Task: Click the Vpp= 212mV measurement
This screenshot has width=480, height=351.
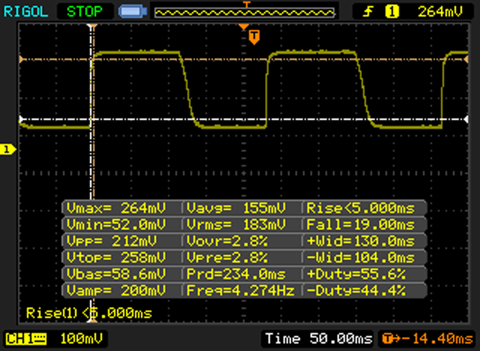Action: pyautogui.click(x=112, y=241)
